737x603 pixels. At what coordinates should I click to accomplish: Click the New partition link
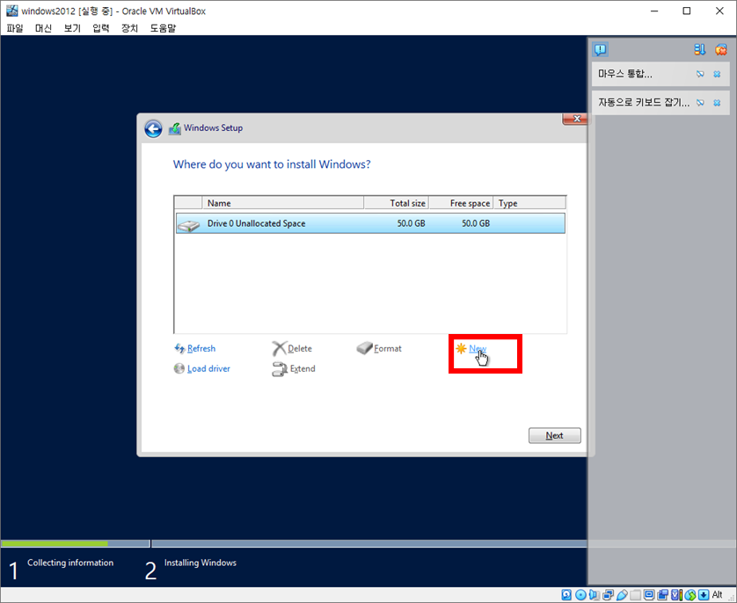point(477,348)
